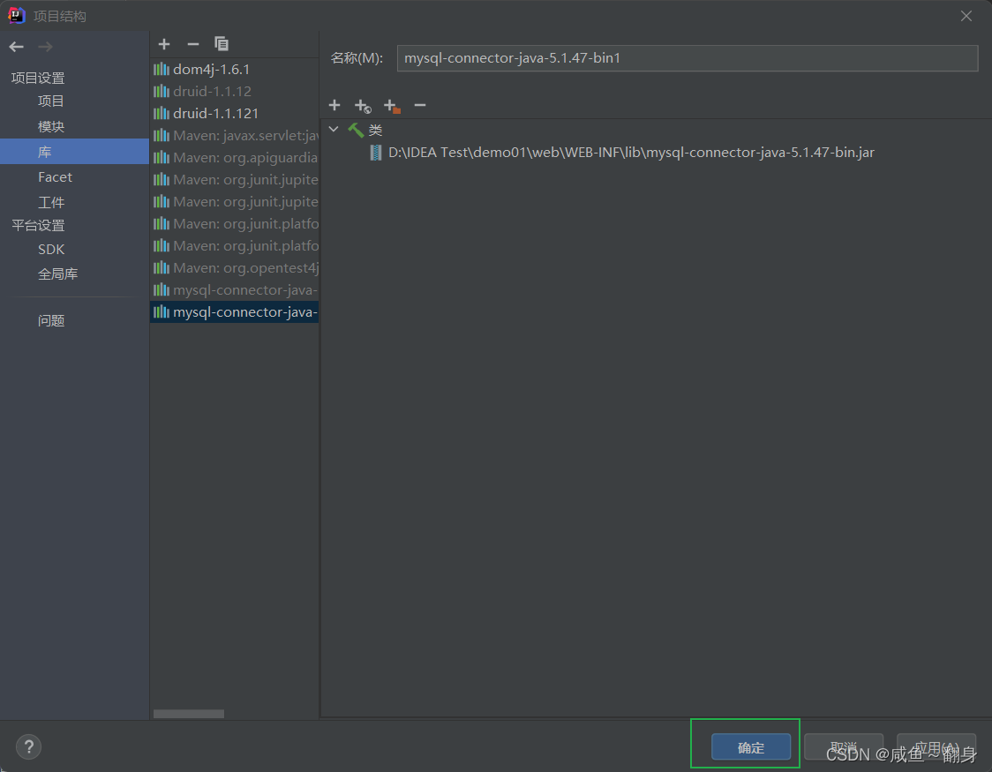Open the Facet settings page

coord(55,177)
